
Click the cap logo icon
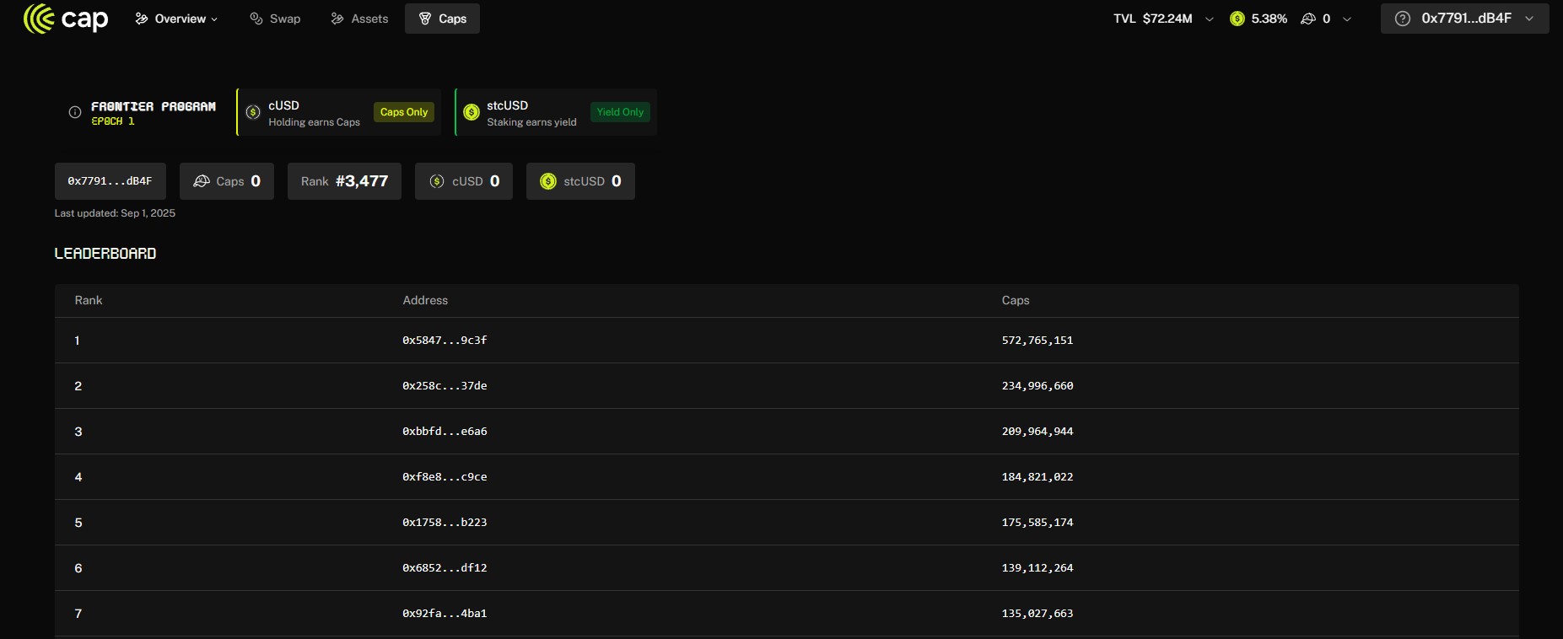pyautogui.click(x=39, y=19)
